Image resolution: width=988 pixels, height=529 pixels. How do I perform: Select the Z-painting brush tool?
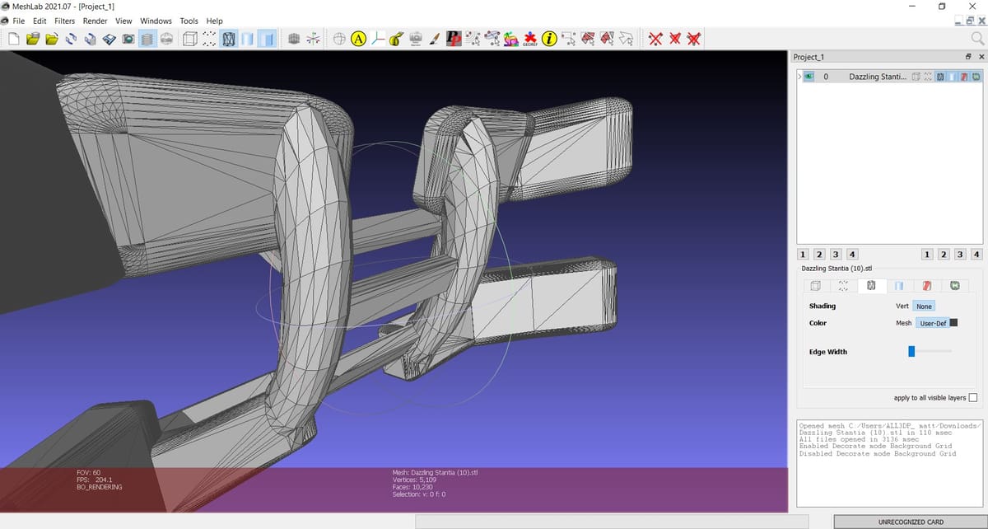[434, 39]
